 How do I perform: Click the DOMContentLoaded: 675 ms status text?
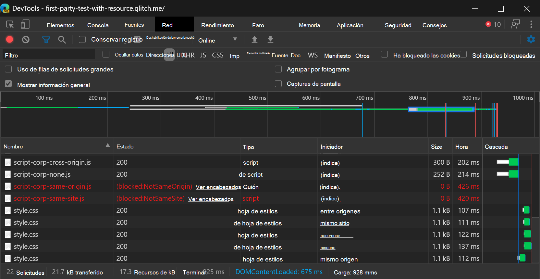click(279, 272)
